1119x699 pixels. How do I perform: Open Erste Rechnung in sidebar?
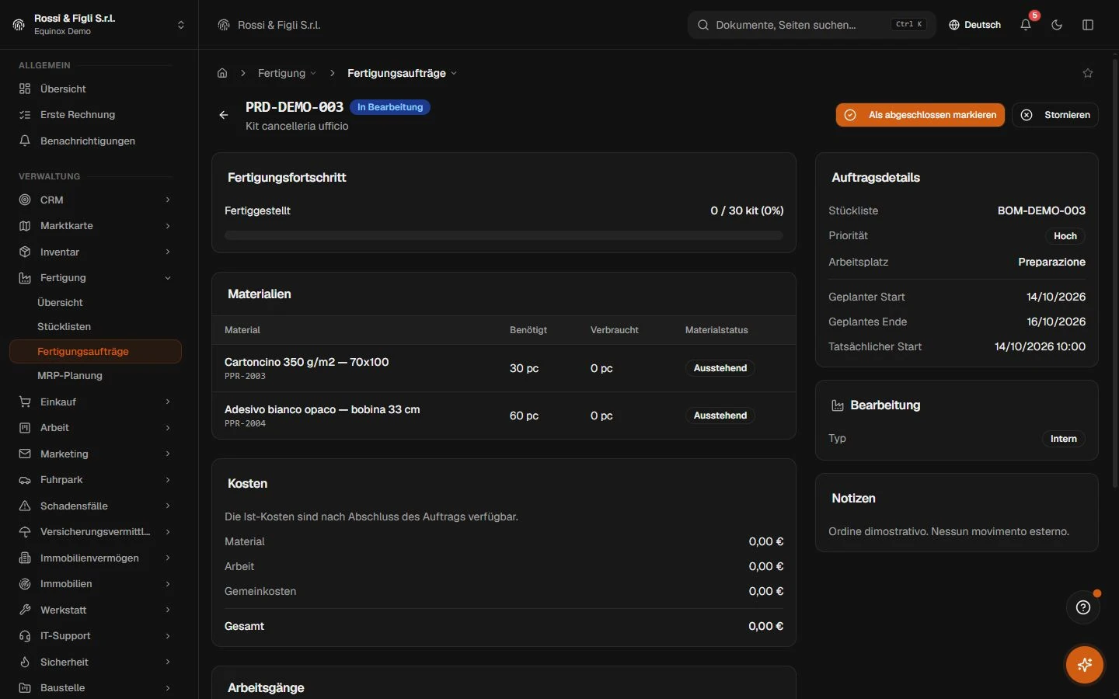pyautogui.click(x=96, y=114)
